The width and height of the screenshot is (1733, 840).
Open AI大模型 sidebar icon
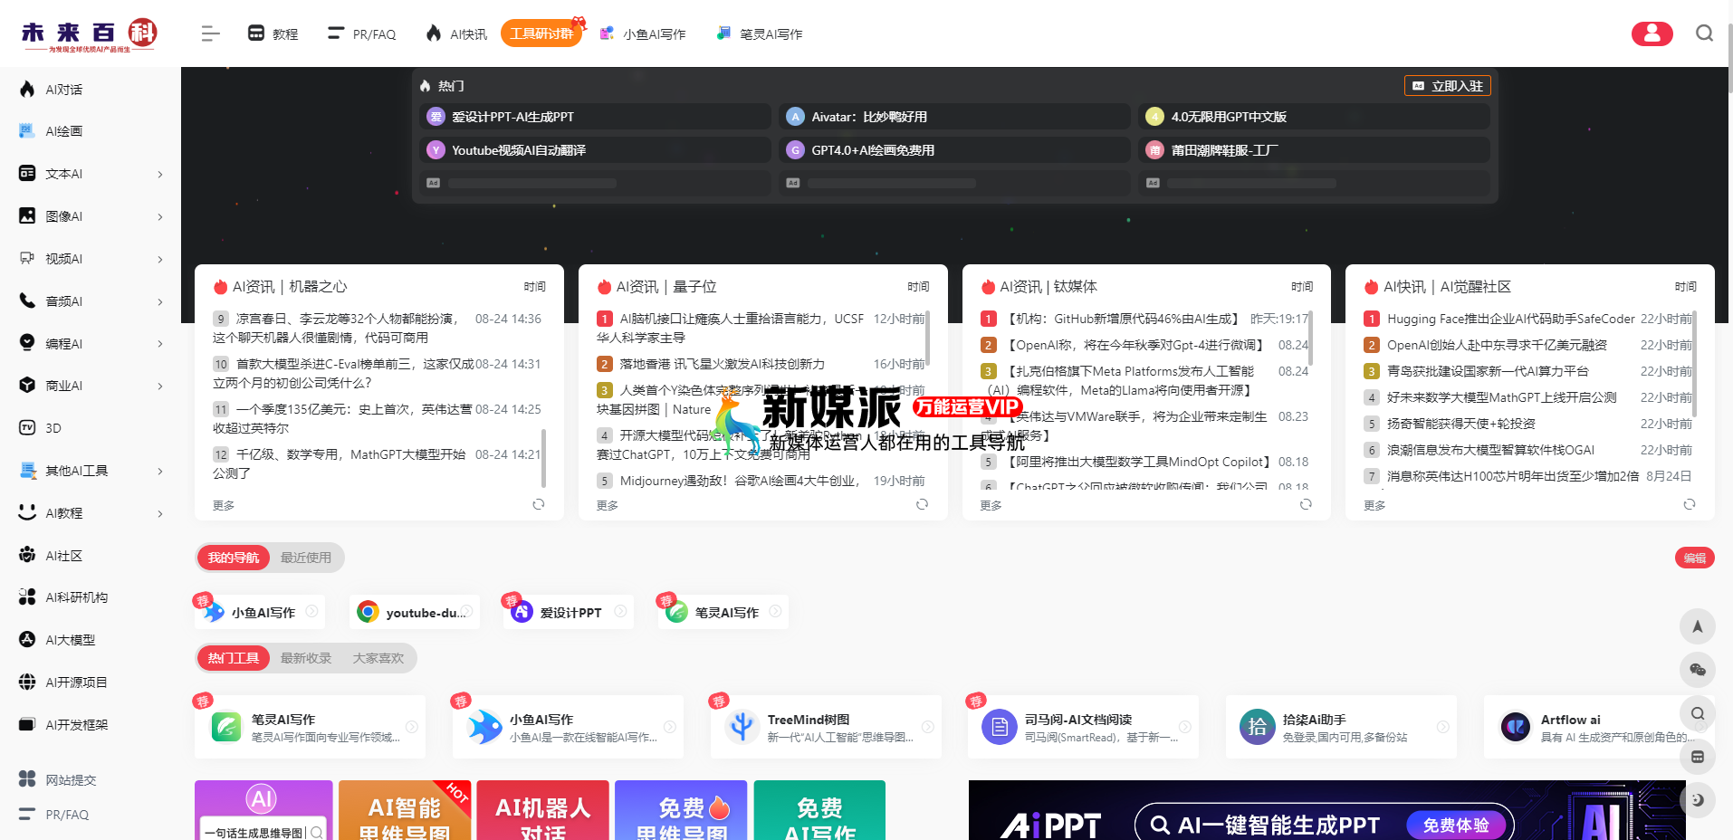pos(27,639)
